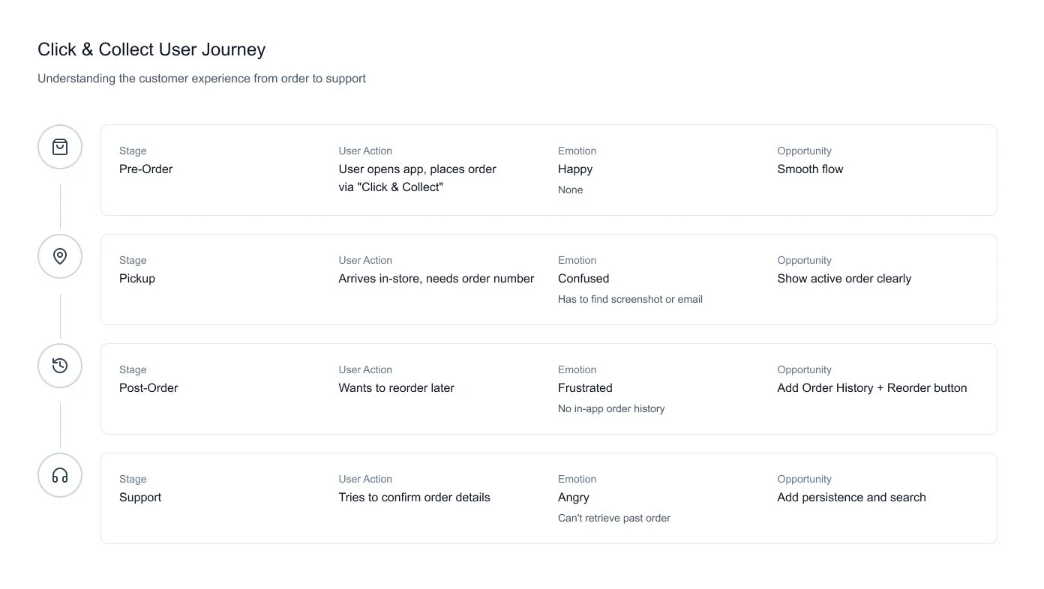Select the Click & Collect User Journey title
The height and width of the screenshot is (589, 1044).
(151, 49)
